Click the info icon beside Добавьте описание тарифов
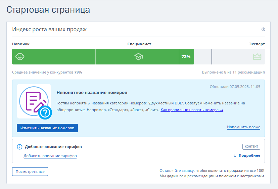Viewport: 278px width, 189px height. [x=19, y=147]
